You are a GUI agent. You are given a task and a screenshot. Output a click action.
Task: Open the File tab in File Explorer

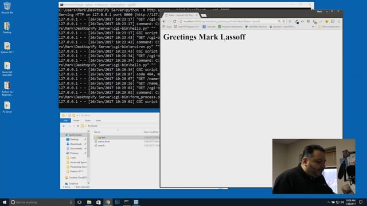click(65, 121)
